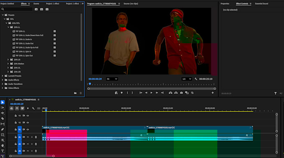Expand the Lumetri Presets folder

[3, 76]
